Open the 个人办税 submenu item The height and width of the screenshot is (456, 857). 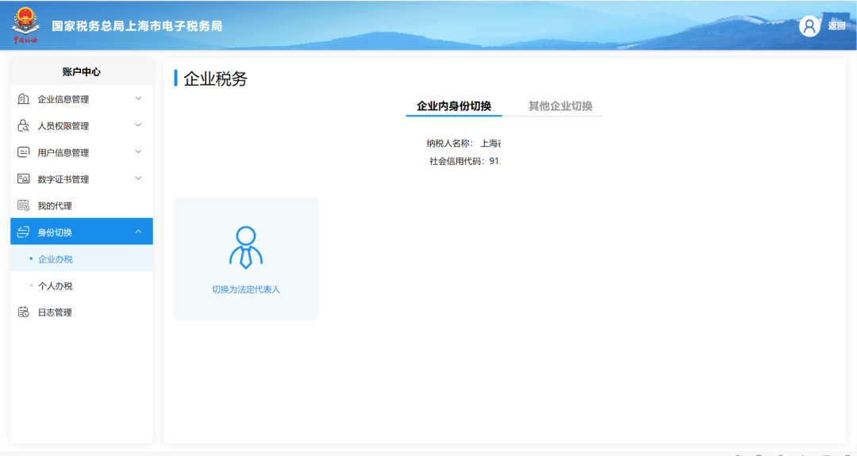pyautogui.click(x=56, y=285)
